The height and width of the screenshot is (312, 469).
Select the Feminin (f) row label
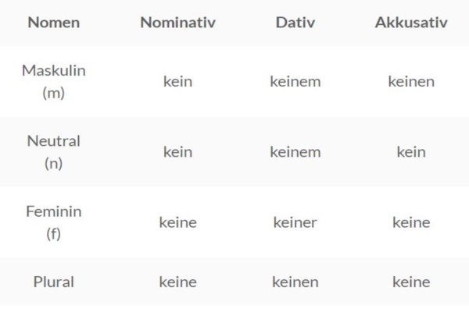(53, 222)
